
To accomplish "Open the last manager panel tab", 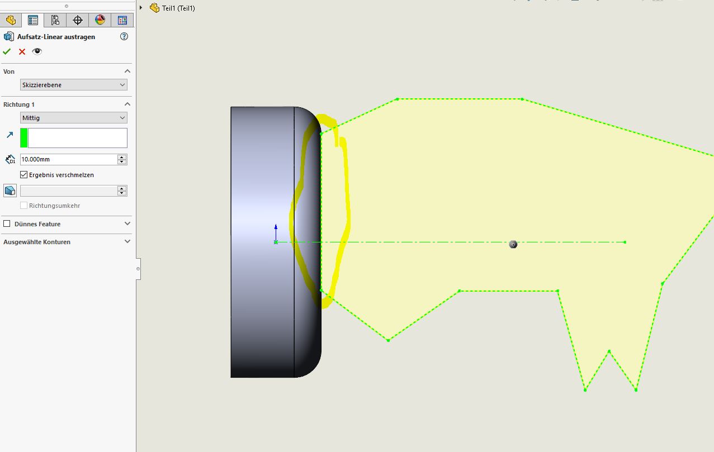I will (x=122, y=20).
